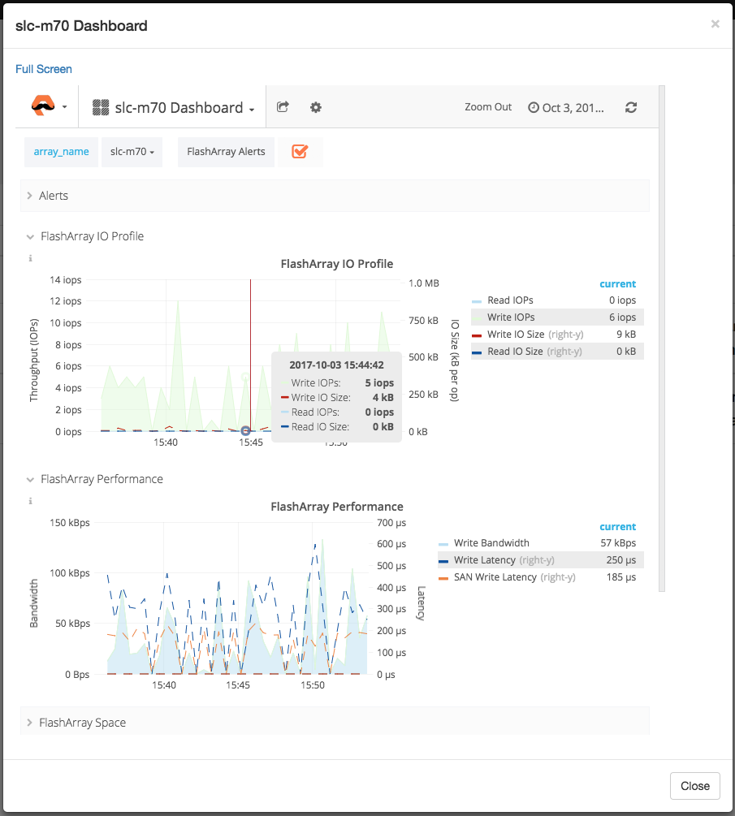735x816 pixels.
Task: Click the '6 iops' Write IOPs current value
Action: click(623, 317)
